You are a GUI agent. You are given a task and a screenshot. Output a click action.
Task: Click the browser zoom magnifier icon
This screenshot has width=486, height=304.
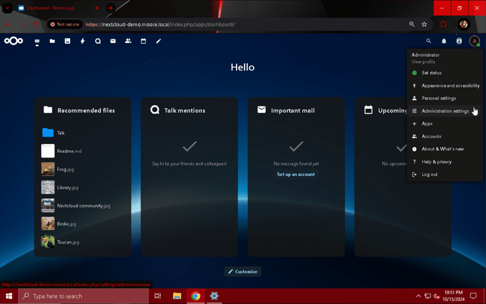coord(412,24)
